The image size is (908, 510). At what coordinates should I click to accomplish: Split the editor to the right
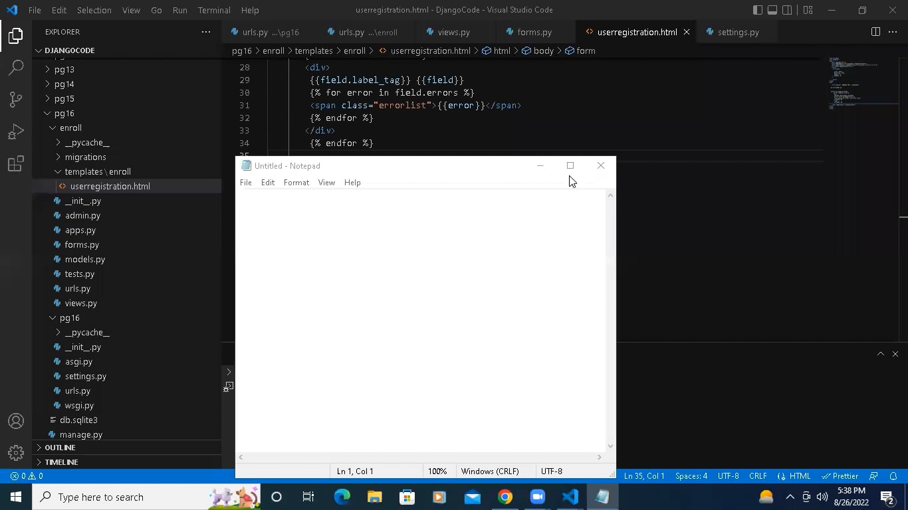point(875,32)
